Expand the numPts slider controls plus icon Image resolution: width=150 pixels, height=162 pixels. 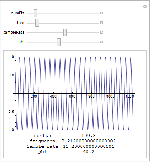coord(101,13)
